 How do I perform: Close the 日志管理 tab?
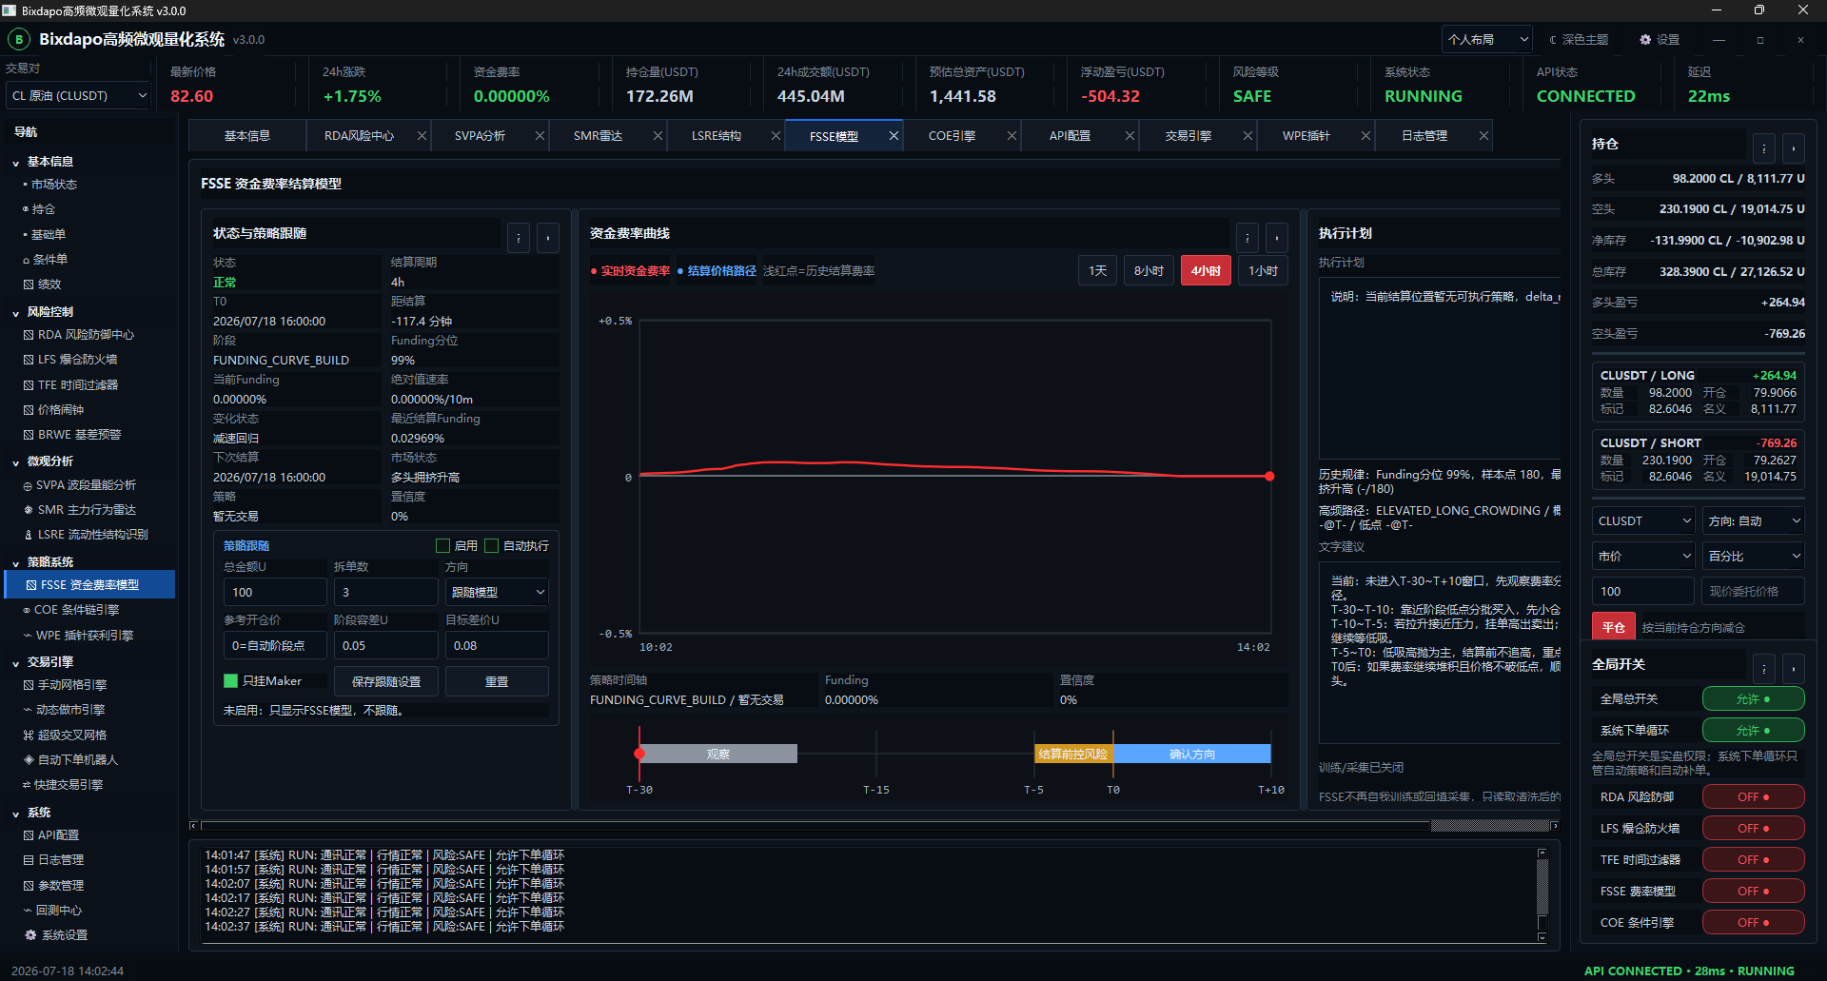click(x=1483, y=136)
